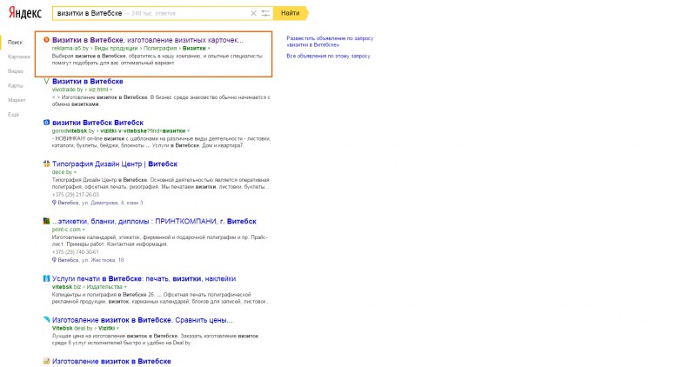696x367 pixels.
Task: Click favicon of dece.by result
Action: (x=46, y=163)
